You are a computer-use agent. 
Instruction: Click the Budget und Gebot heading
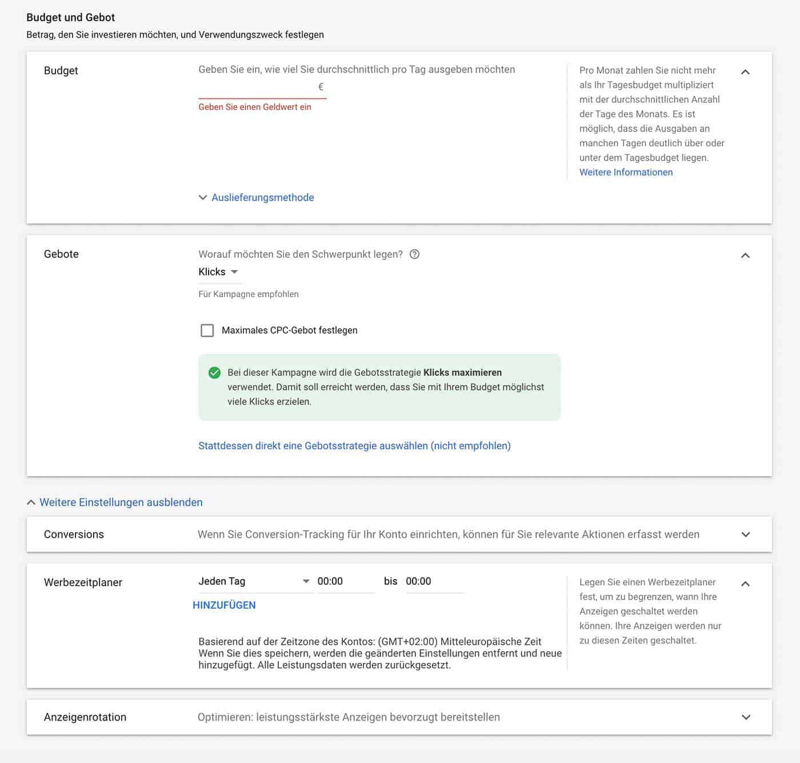(71, 18)
